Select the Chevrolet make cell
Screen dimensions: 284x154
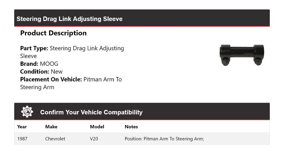55,139
